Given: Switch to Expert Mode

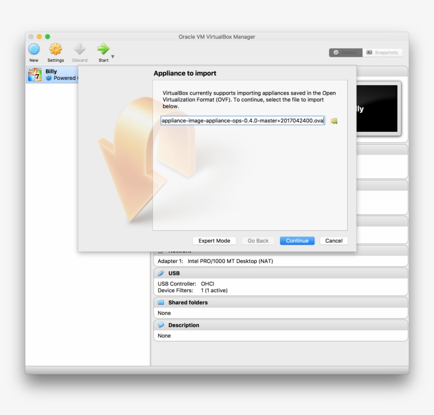Looking at the screenshot, I should (214, 240).
